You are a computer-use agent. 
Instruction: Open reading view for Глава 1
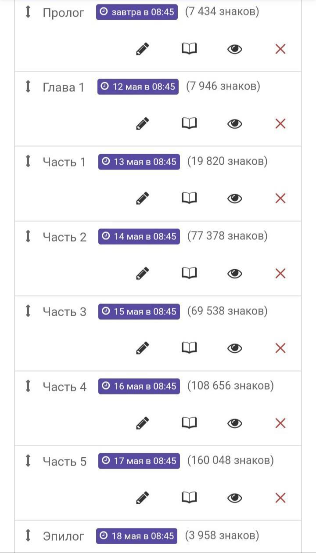point(189,123)
